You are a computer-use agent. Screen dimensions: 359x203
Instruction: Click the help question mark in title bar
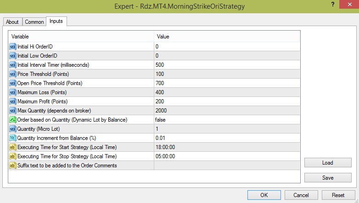[333, 4]
